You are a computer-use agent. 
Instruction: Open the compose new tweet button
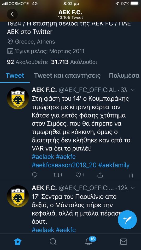(127, 220)
